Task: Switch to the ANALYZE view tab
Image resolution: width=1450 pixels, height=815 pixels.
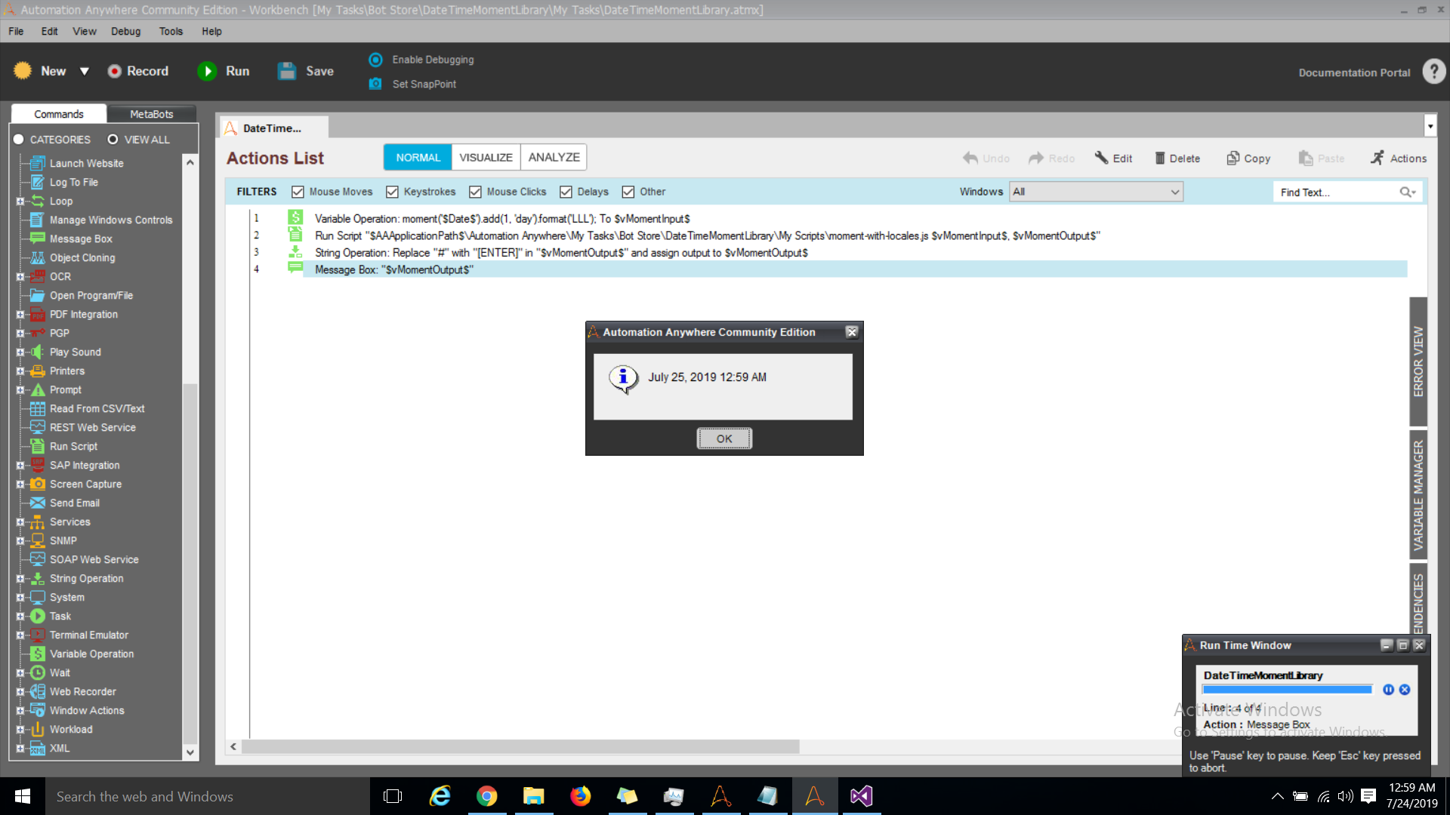Action: pyautogui.click(x=554, y=158)
